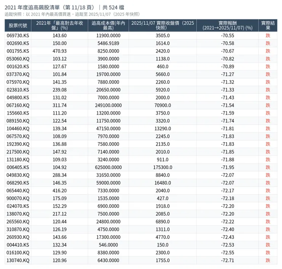The image size is (282, 269).
Task: Select stock code 131180.KQ
Action: point(18,160)
